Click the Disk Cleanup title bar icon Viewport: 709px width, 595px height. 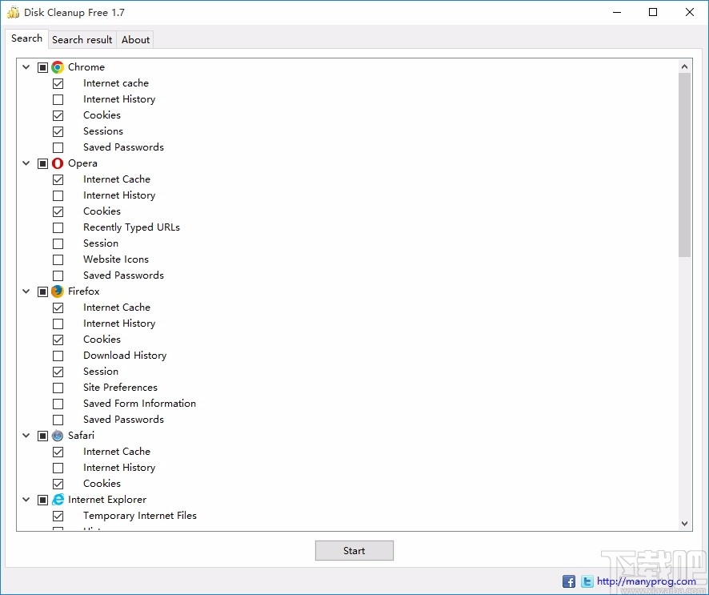[x=11, y=12]
